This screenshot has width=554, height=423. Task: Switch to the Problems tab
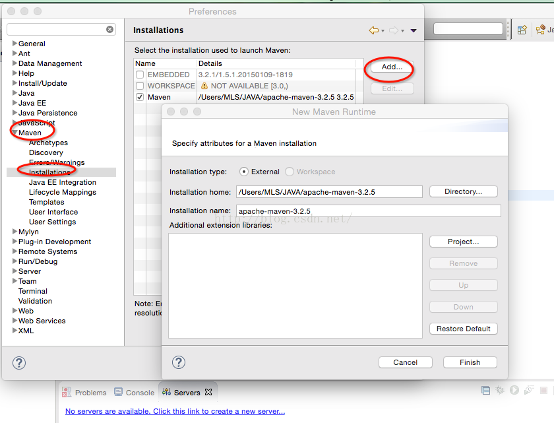click(x=84, y=392)
